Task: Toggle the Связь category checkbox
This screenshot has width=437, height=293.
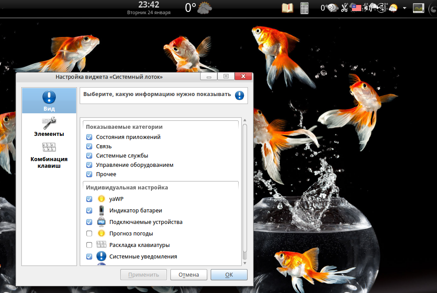Action: [89, 146]
